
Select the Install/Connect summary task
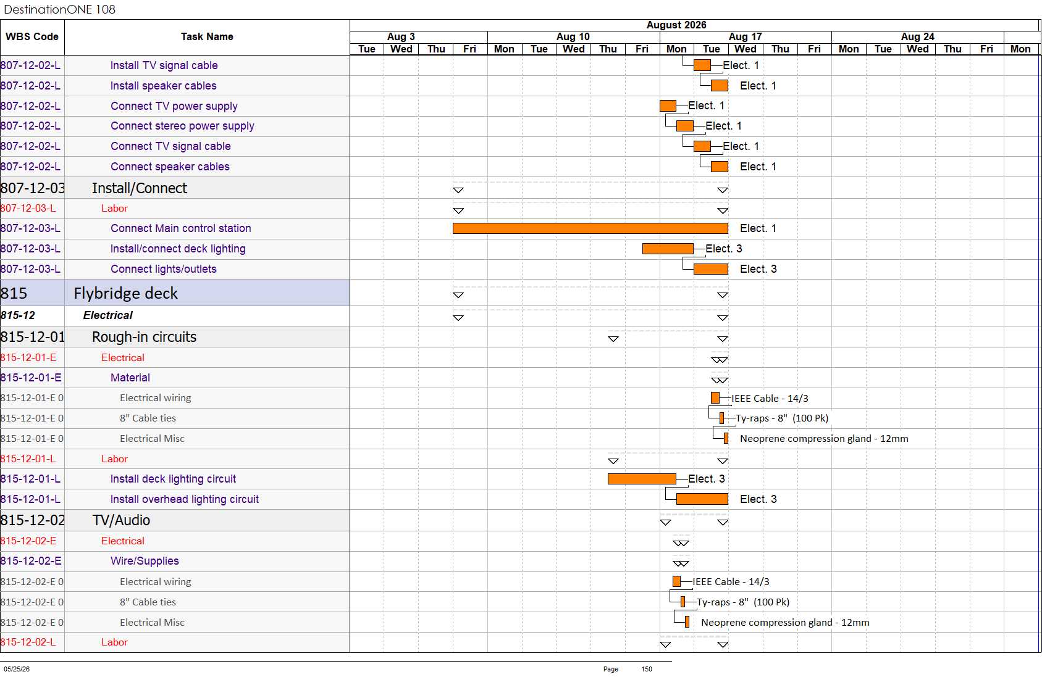[139, 188]
